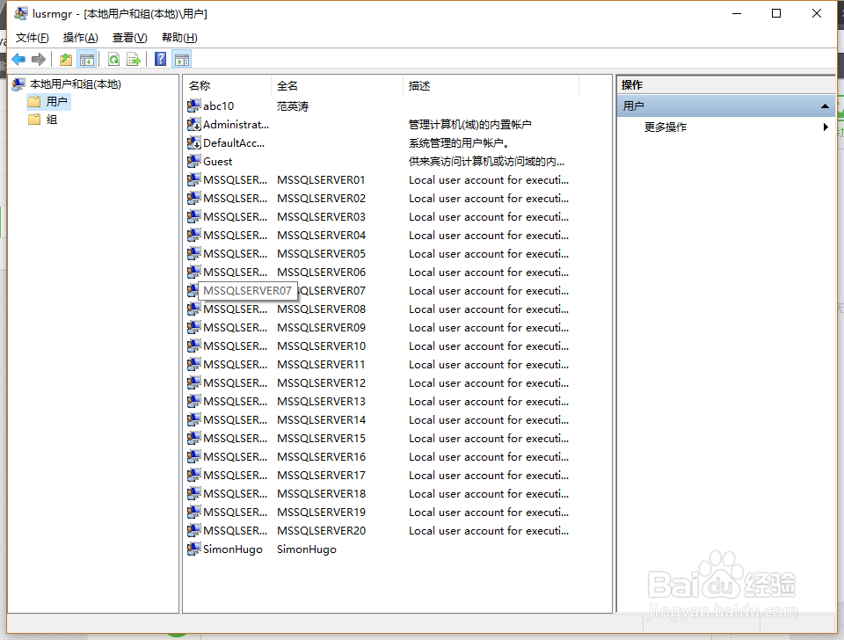The height and width of the screenshot is (640, 844).
Task: Select the 组 folder in the tree
Action: point(51,120)
